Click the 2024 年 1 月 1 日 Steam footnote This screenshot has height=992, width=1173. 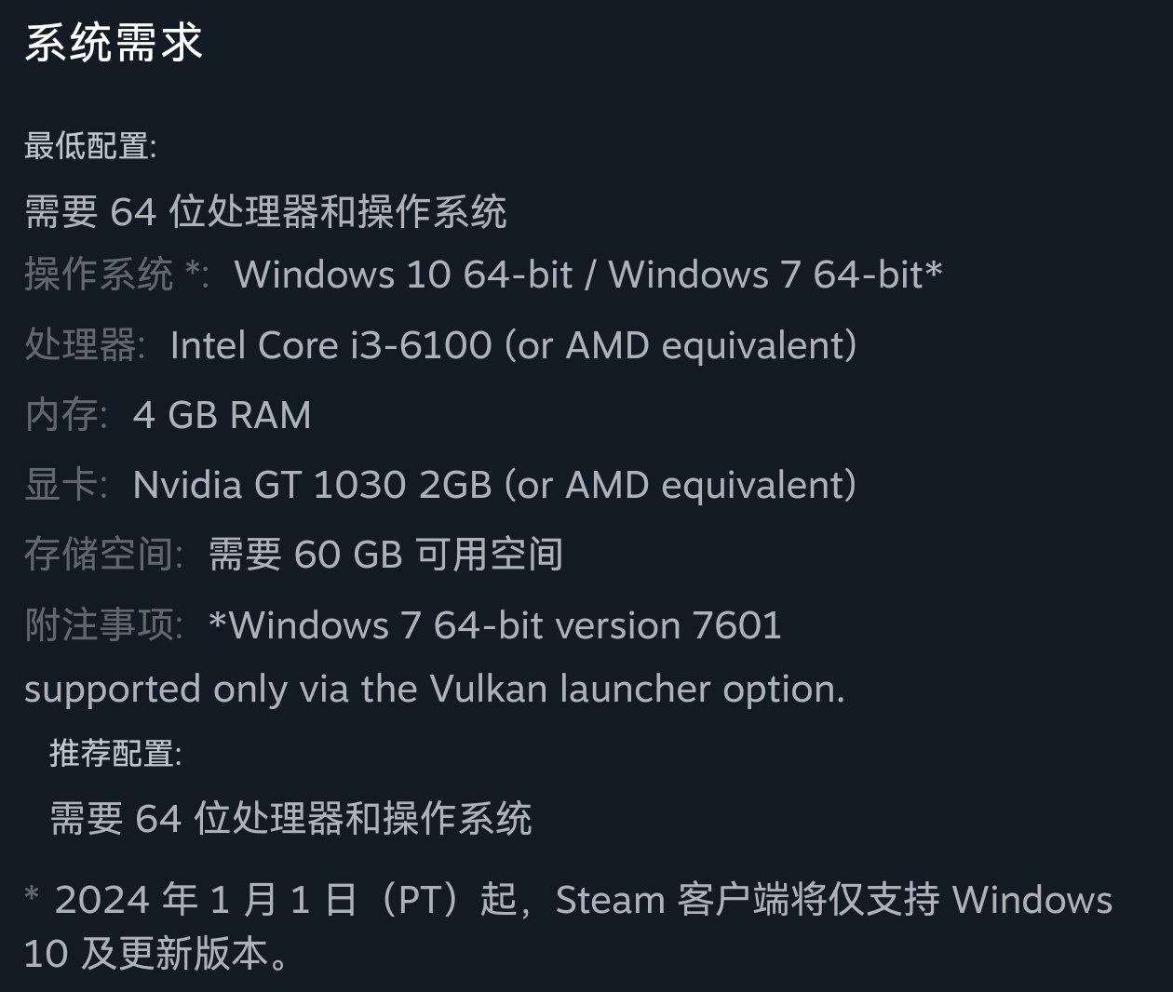click(568, 900)
